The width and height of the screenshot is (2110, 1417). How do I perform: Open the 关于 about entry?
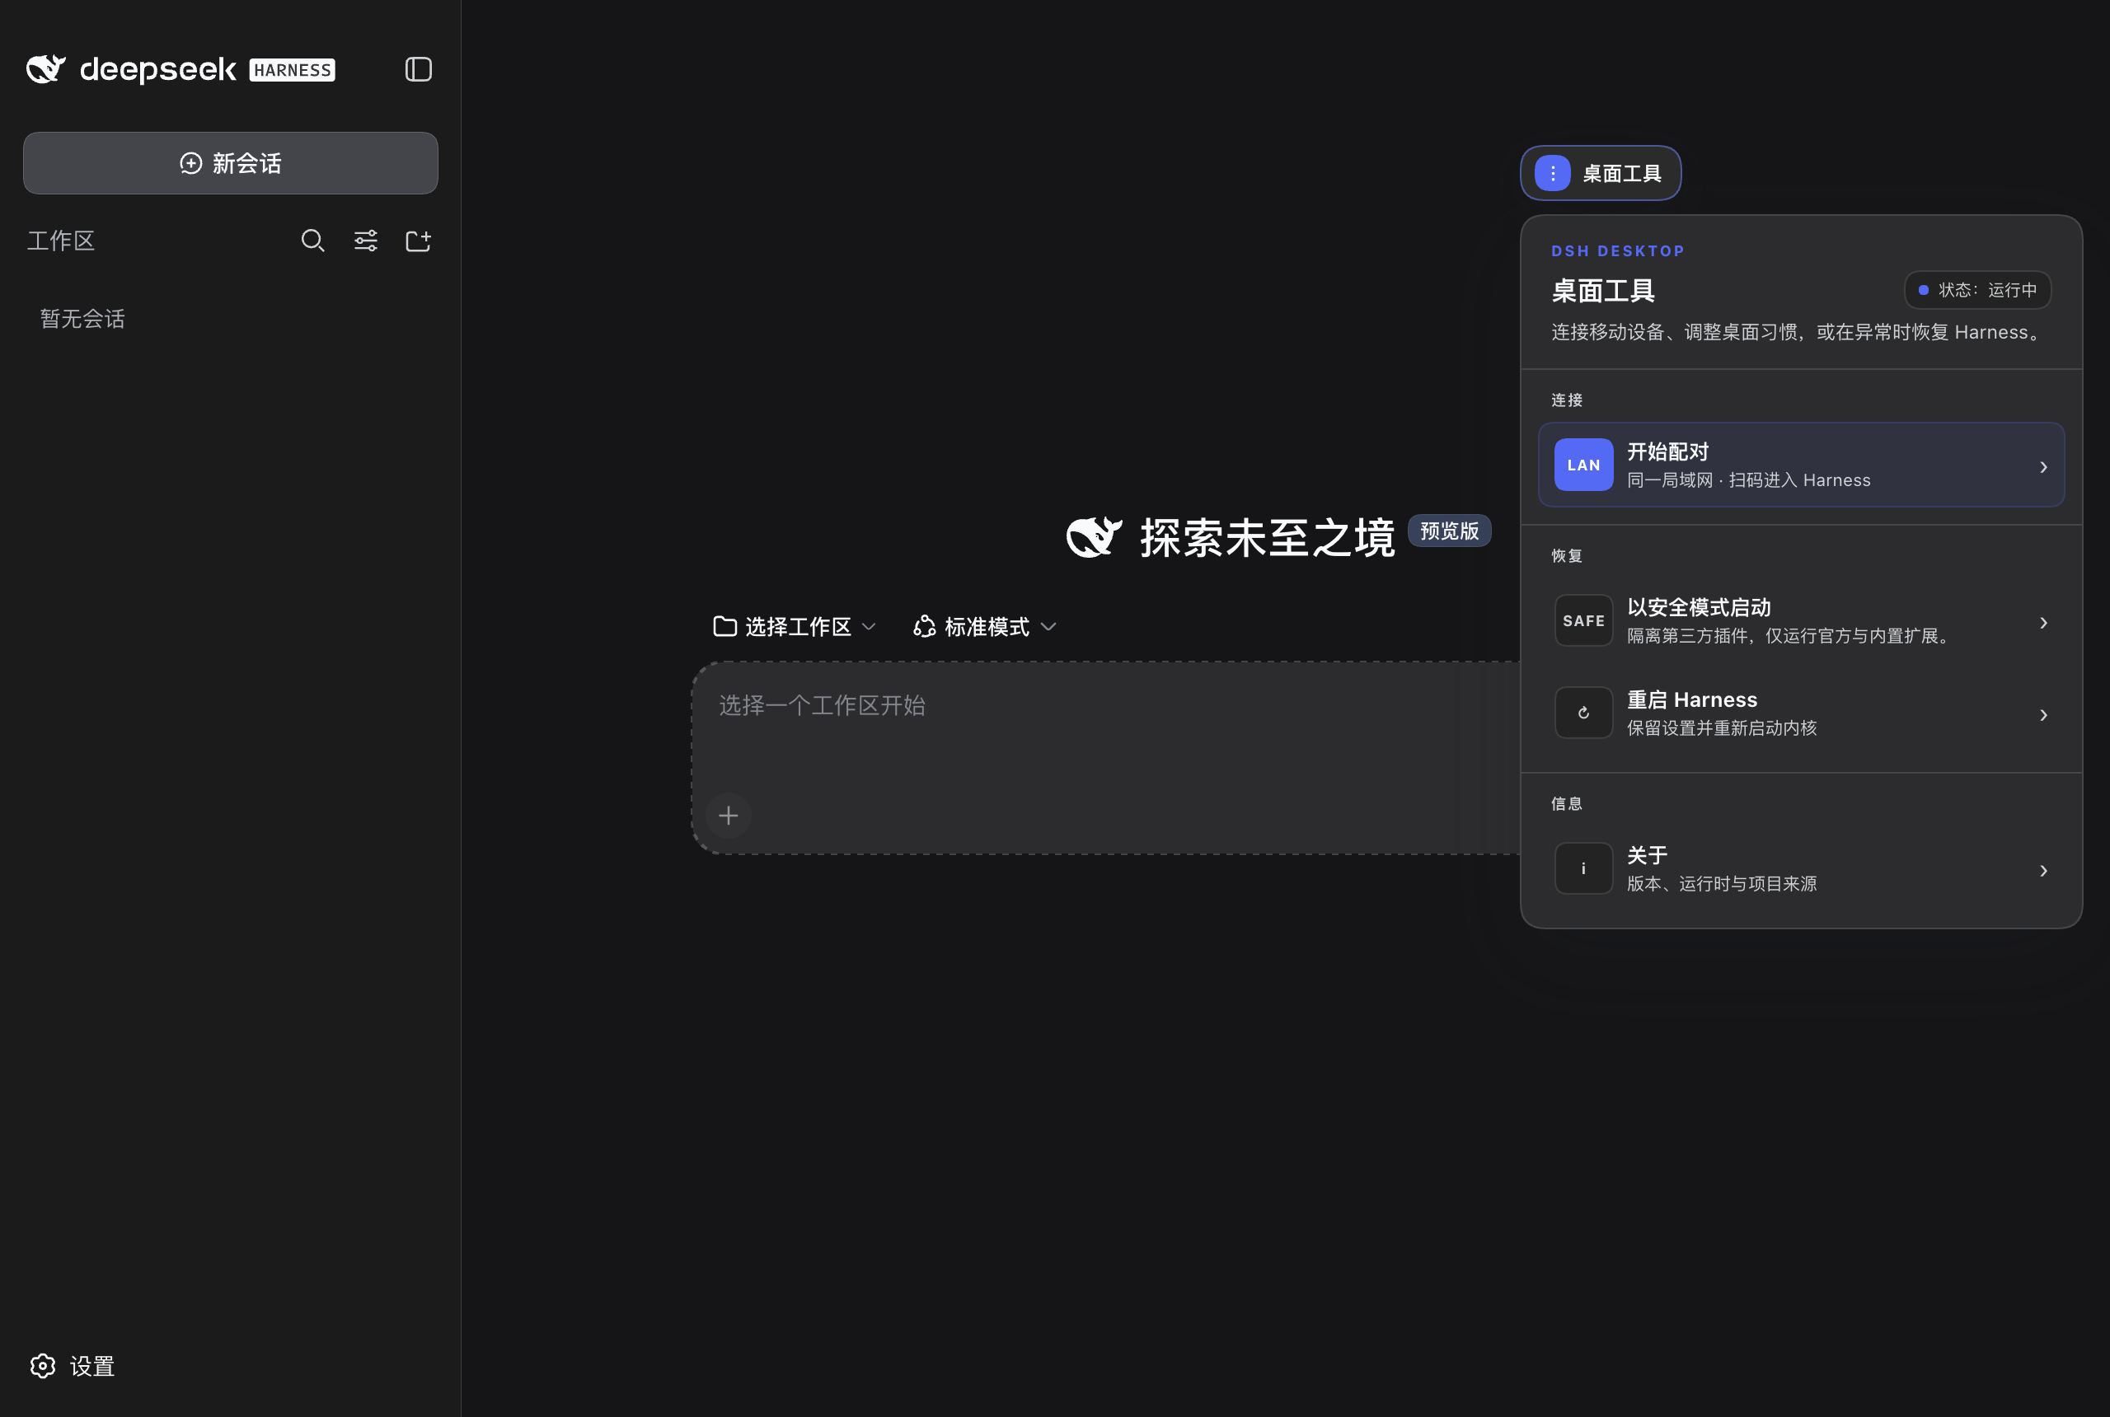(1801, 868)
